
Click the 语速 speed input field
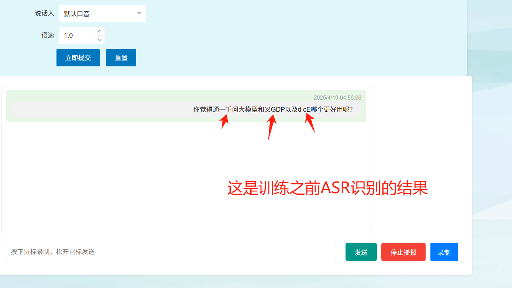tap(76, 35)
